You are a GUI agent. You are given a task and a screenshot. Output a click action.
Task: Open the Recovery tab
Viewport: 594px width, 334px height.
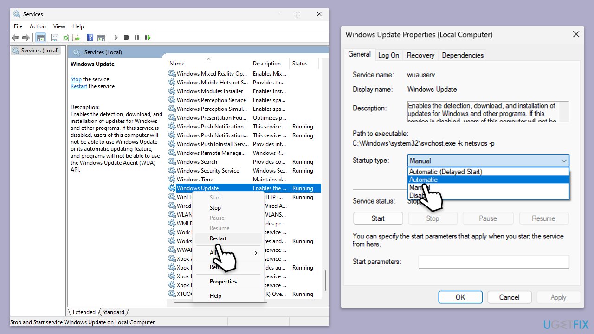tap(420, 55)
